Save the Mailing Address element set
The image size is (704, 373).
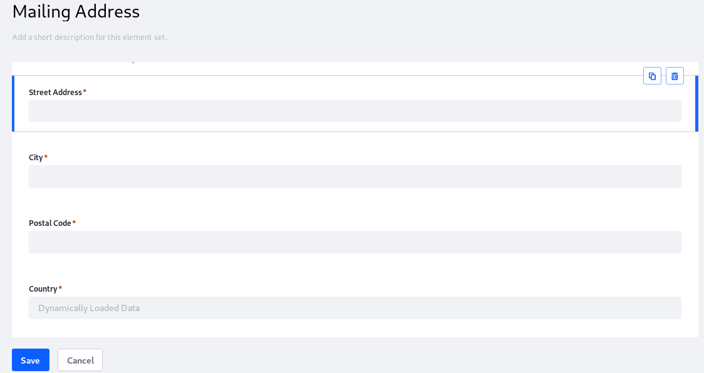(x=31, y=360)
